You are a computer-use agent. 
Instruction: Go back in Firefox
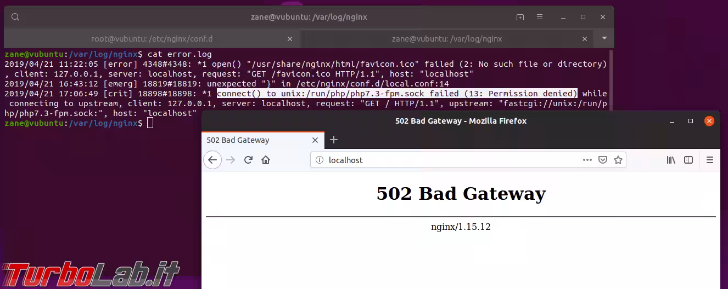pyautogui.click(x=212, y=160)
